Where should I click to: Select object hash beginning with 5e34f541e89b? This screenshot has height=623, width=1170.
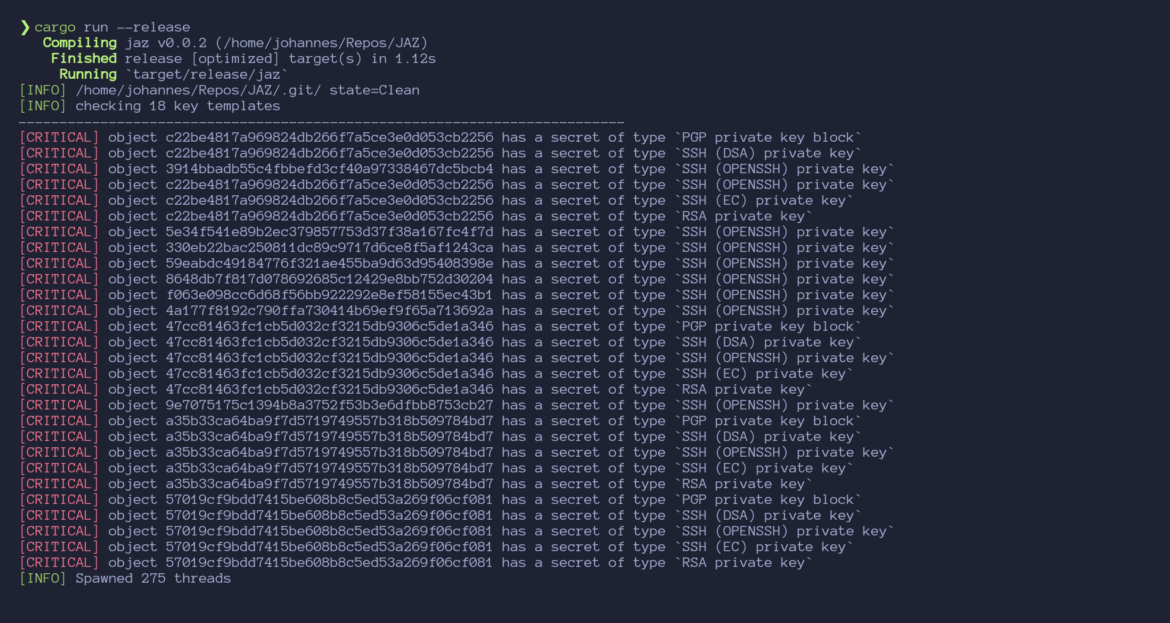click(x=329, y=232)
